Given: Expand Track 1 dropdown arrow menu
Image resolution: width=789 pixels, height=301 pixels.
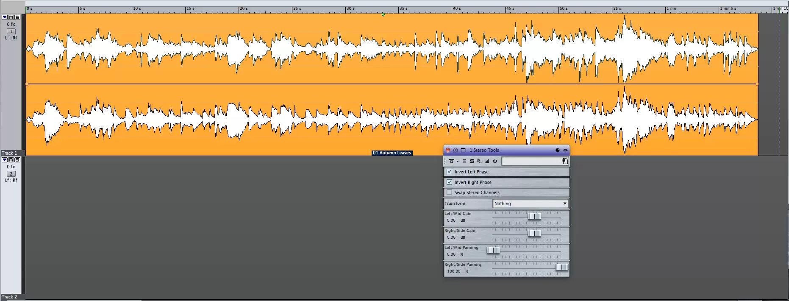Looking at the screenshot, I should pyautogui.click(x=5, y=17).
